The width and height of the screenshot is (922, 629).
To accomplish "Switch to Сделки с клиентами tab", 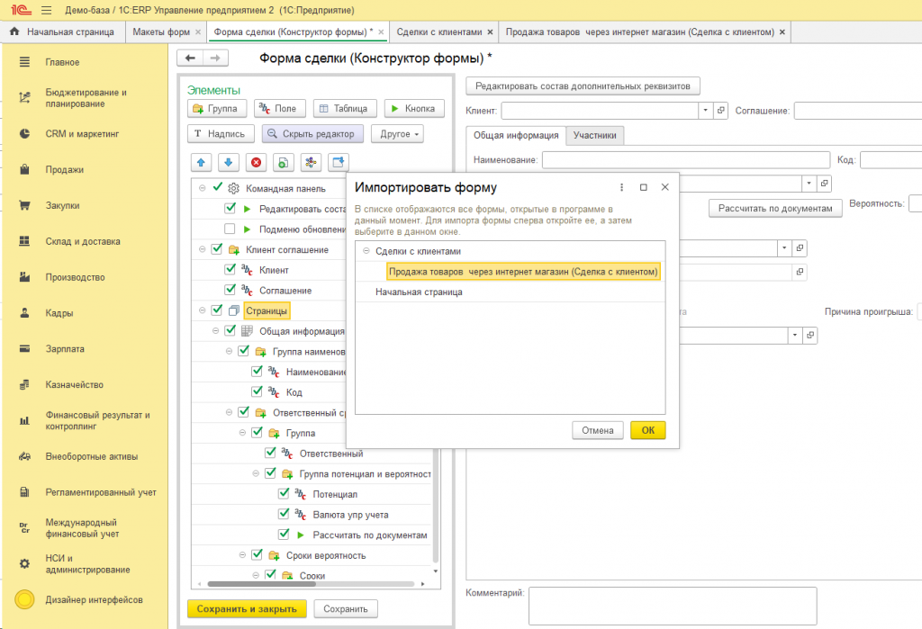I will pos(439,31).
